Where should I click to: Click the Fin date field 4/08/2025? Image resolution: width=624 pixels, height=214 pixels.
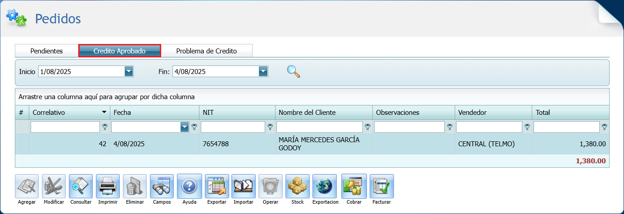coord(216,71)
